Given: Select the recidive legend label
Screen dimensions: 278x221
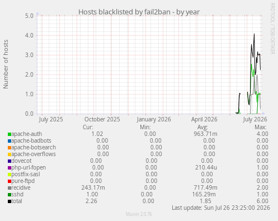Looking at the screenshot, I should (21, 187).
